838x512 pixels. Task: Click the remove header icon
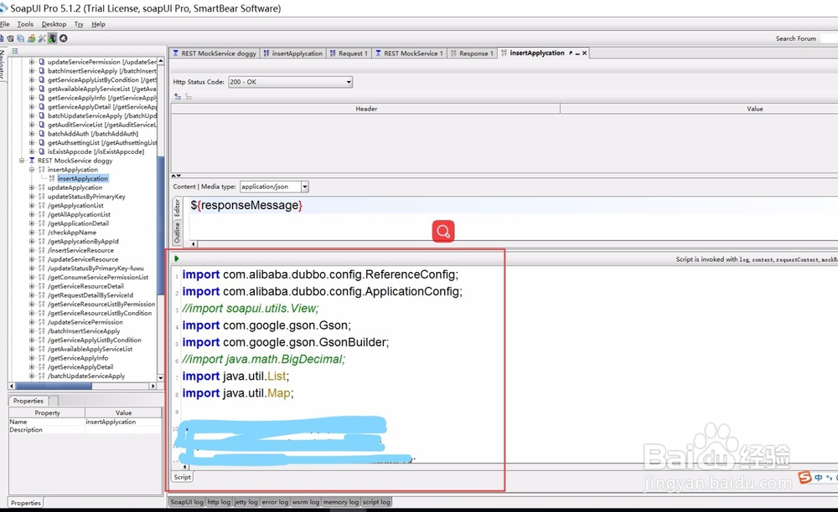188,96
